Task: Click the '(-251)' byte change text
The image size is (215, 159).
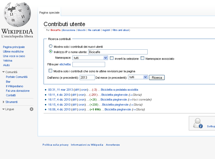Action: point(93,95)
